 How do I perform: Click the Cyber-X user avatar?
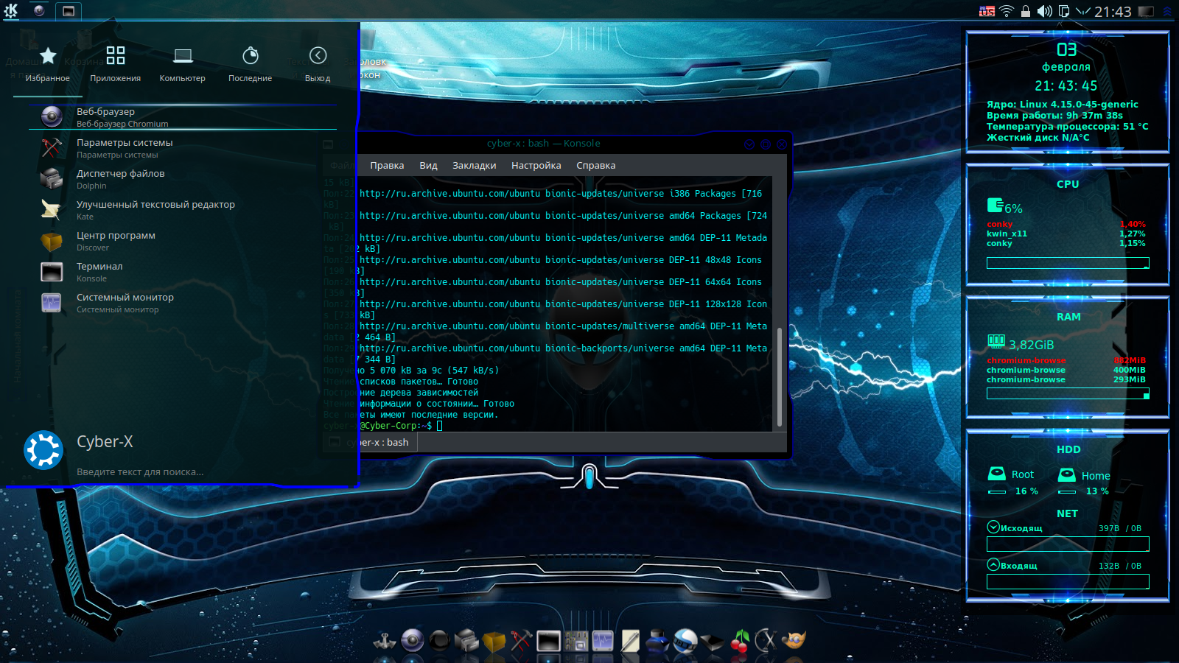click(43, 450)
